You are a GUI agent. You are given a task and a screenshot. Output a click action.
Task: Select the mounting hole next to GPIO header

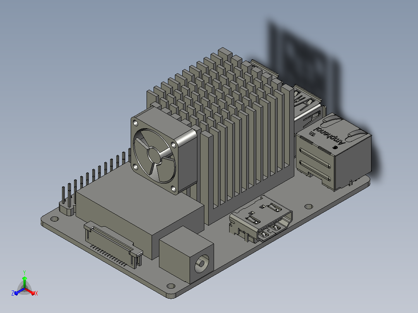[x=54, y=219]
